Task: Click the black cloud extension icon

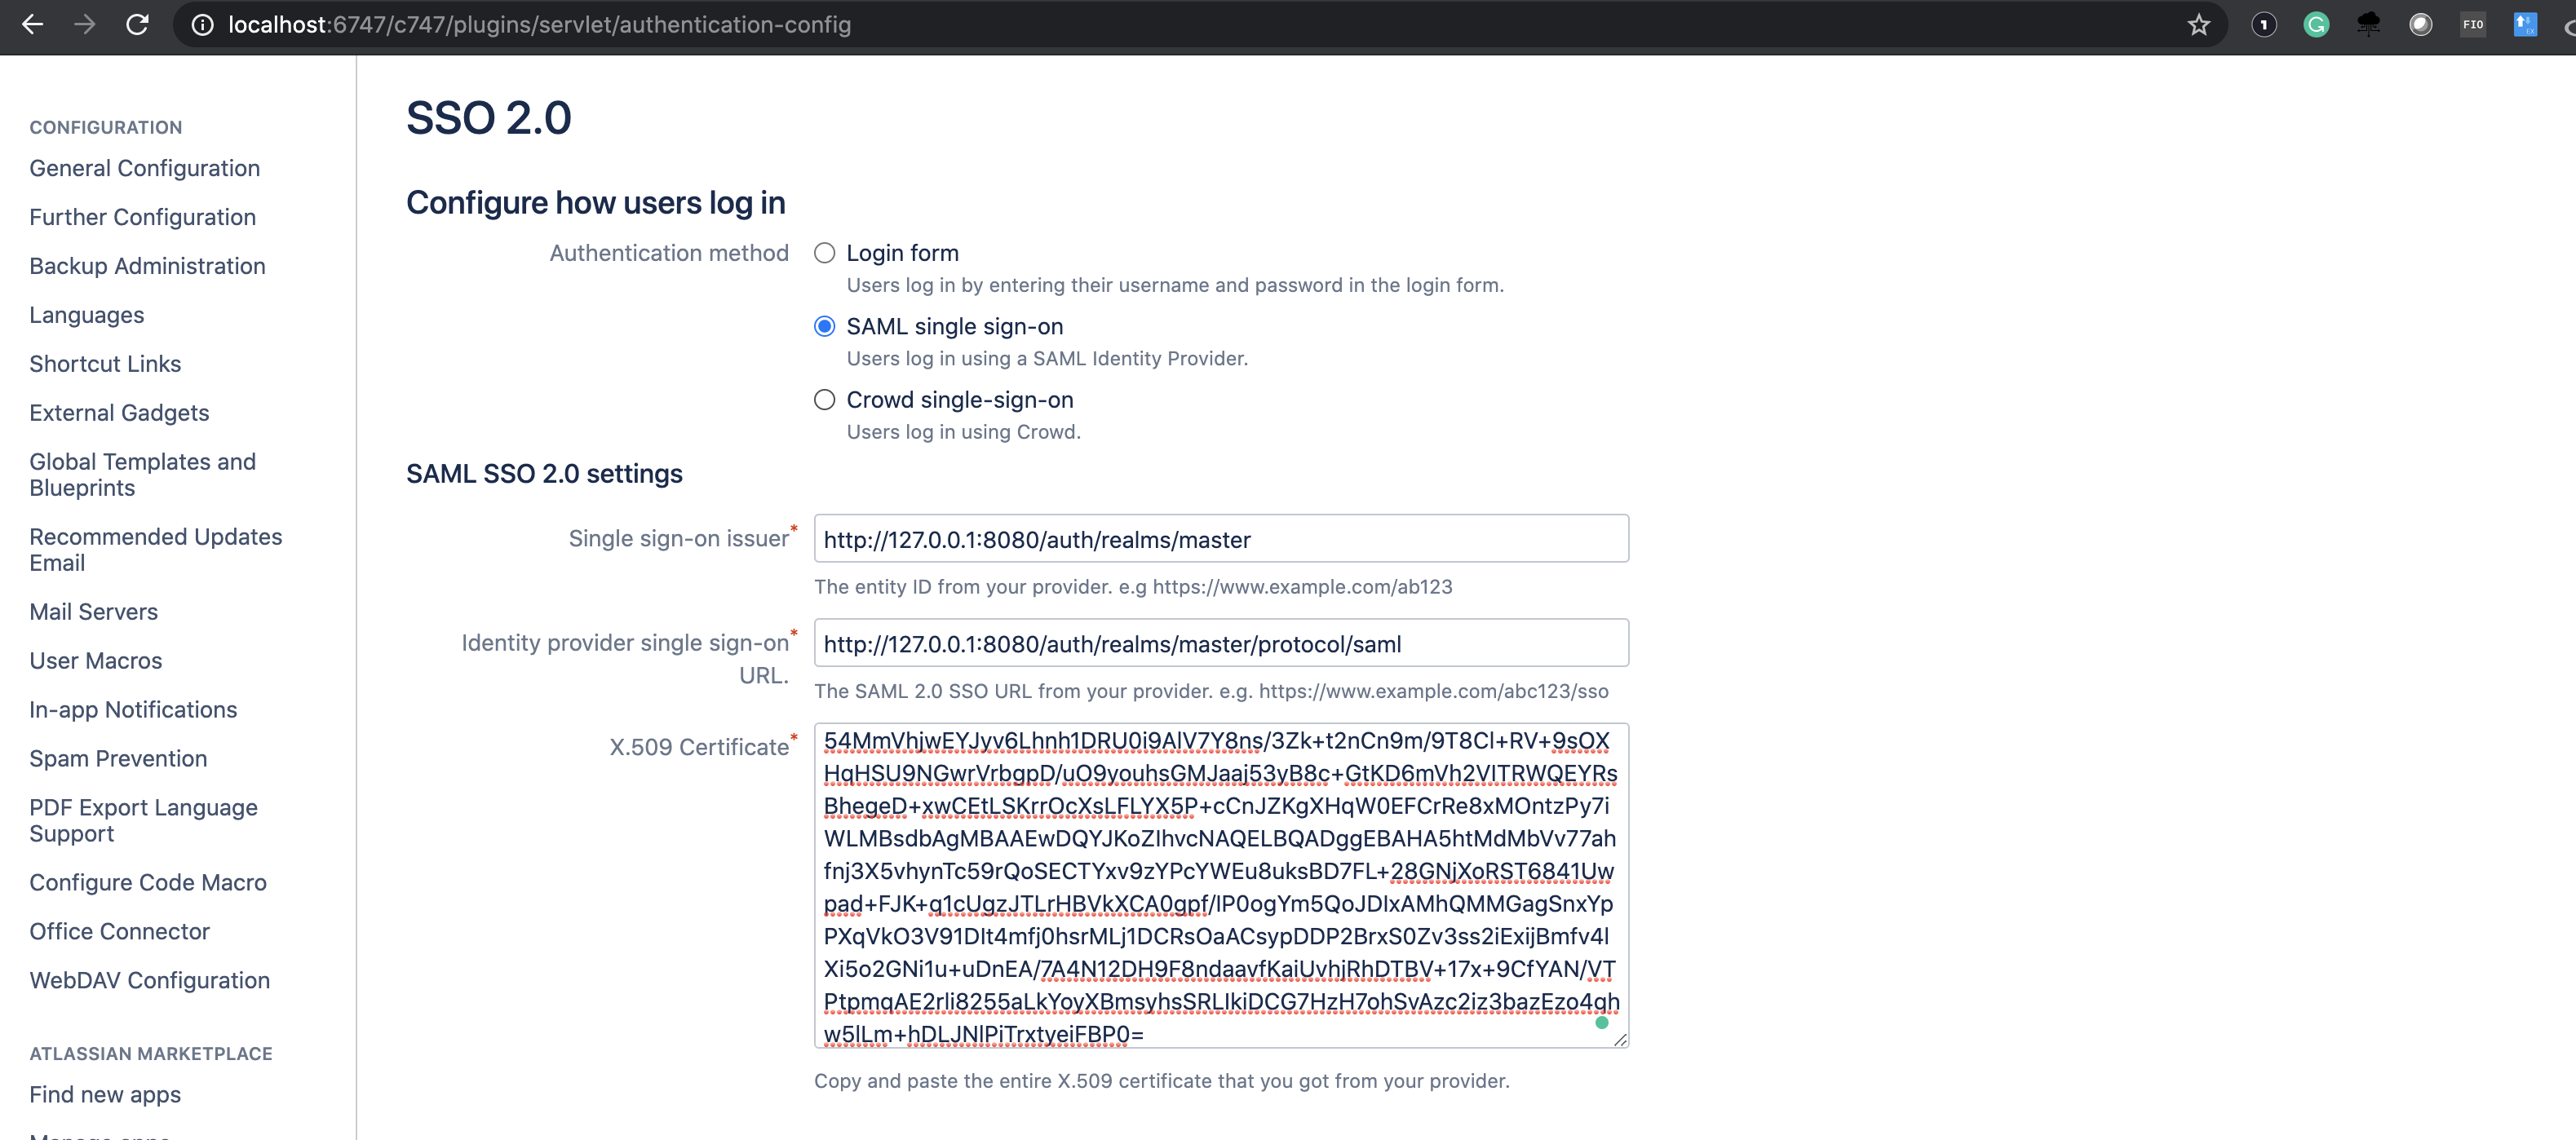Action: 2367,24
